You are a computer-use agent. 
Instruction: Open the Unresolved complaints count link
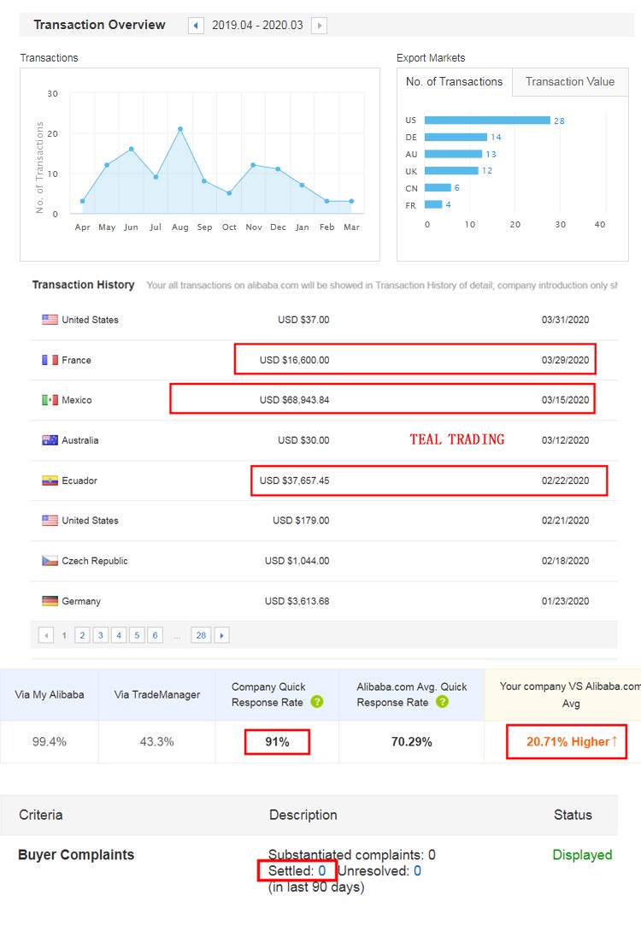click(417, 871)
